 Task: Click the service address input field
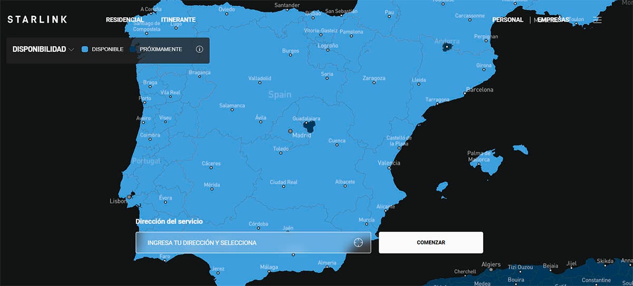pos(253,243)
